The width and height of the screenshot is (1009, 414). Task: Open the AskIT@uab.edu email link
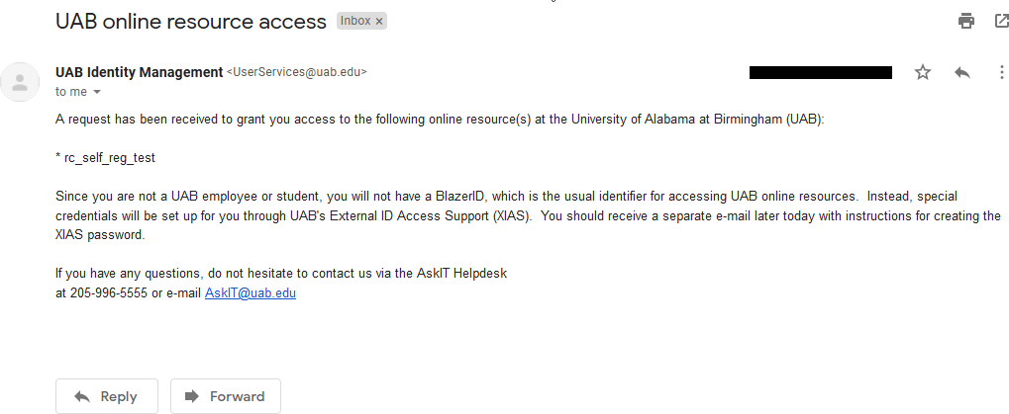pos(251,293)
